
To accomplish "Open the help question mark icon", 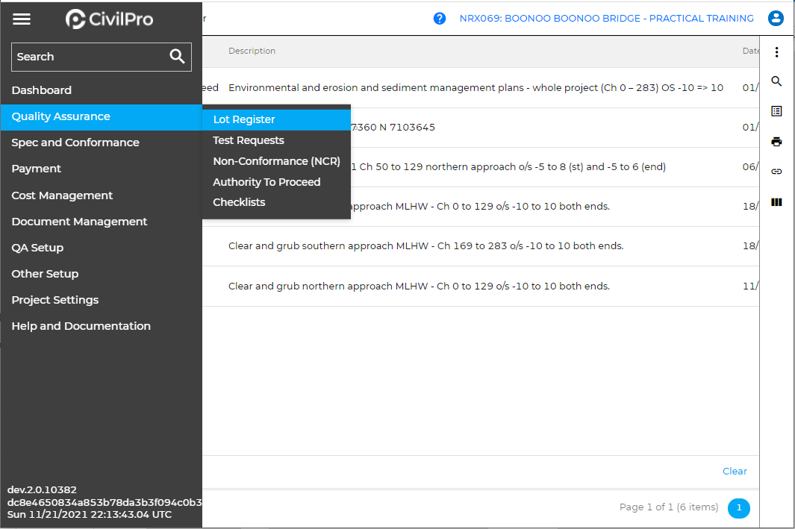I will [440, 19].
